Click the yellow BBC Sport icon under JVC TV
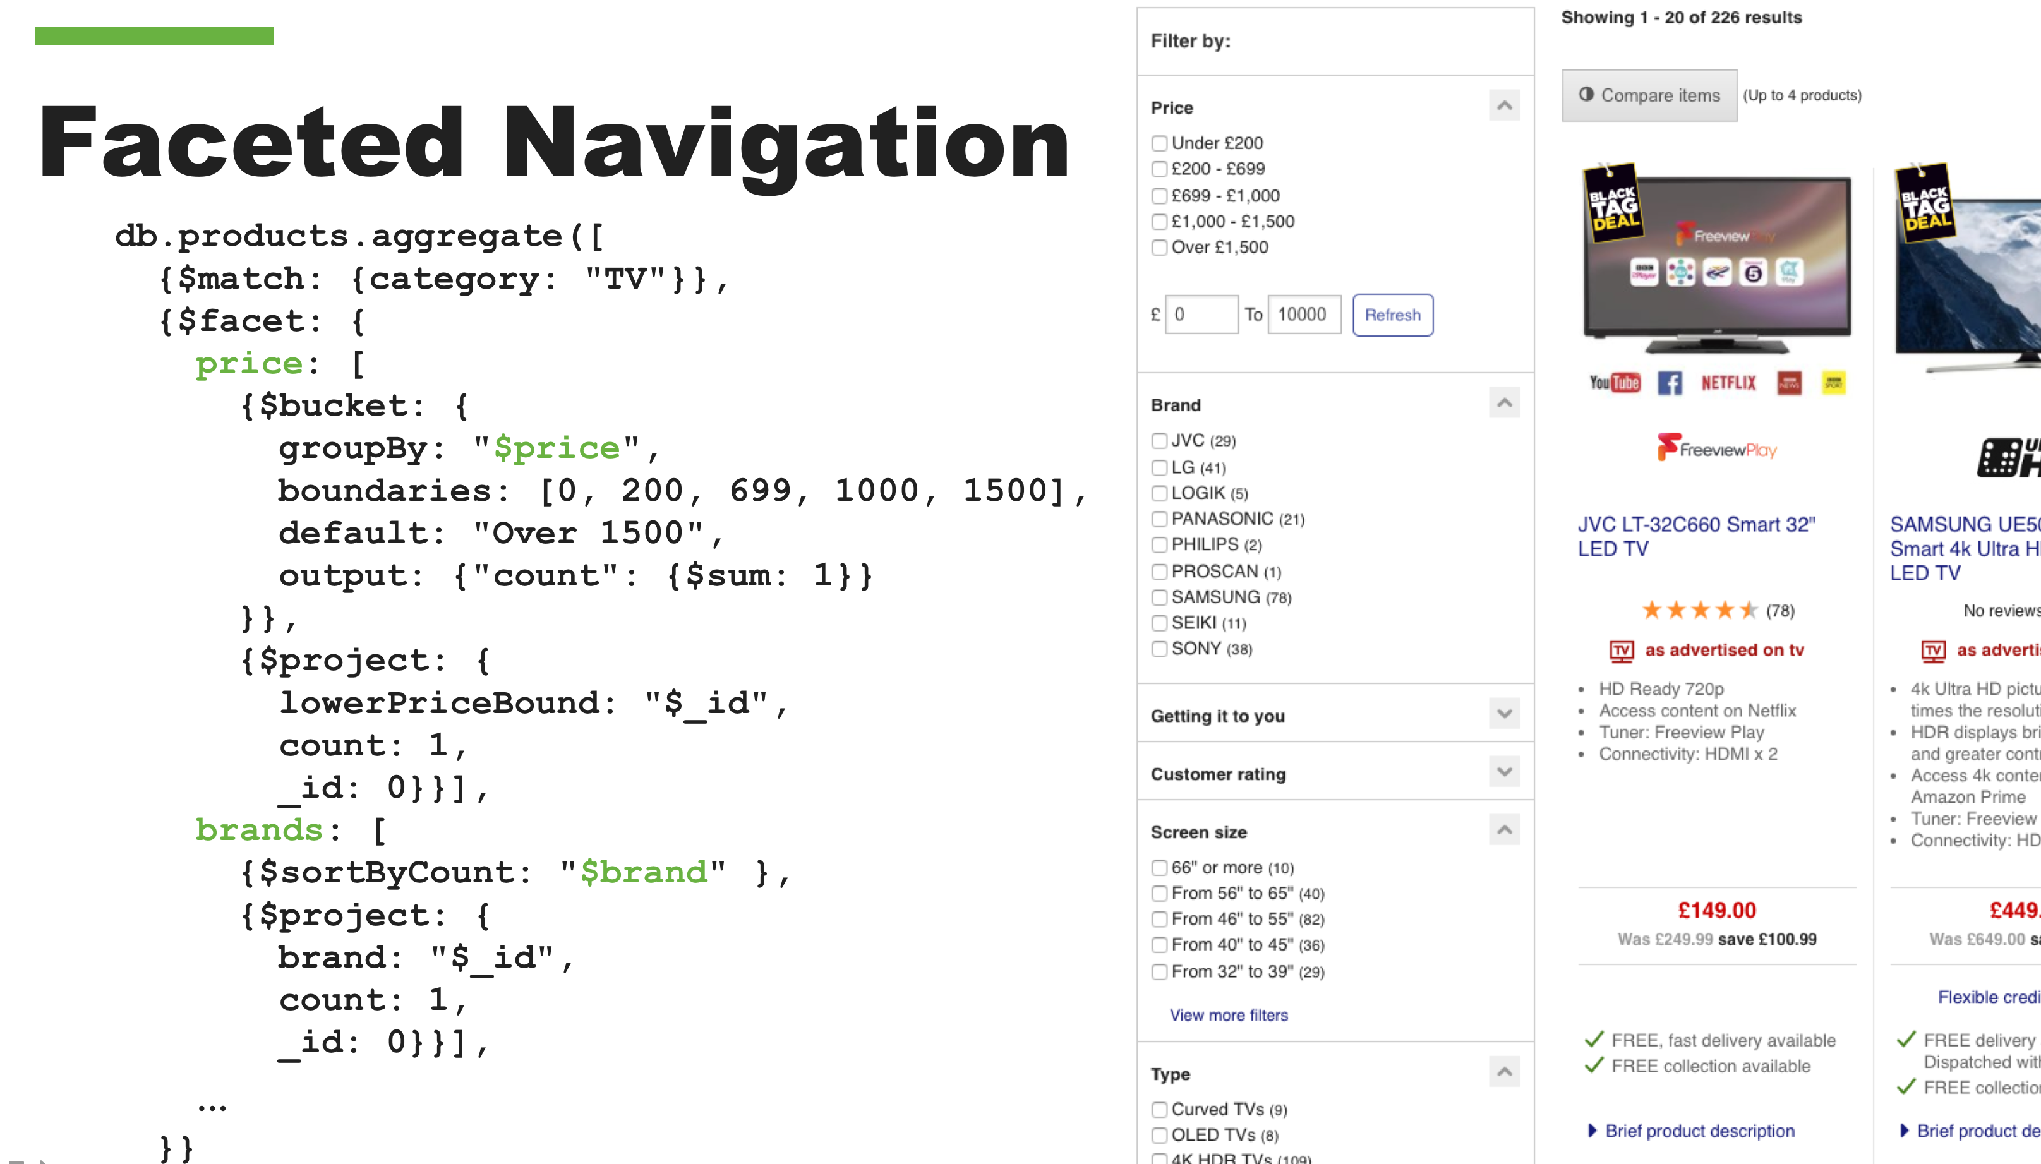2041x1164 pixels. 1834,383
